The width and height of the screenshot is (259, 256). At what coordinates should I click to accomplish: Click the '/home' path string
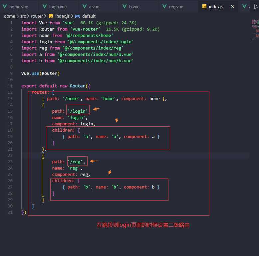(71, 99)
